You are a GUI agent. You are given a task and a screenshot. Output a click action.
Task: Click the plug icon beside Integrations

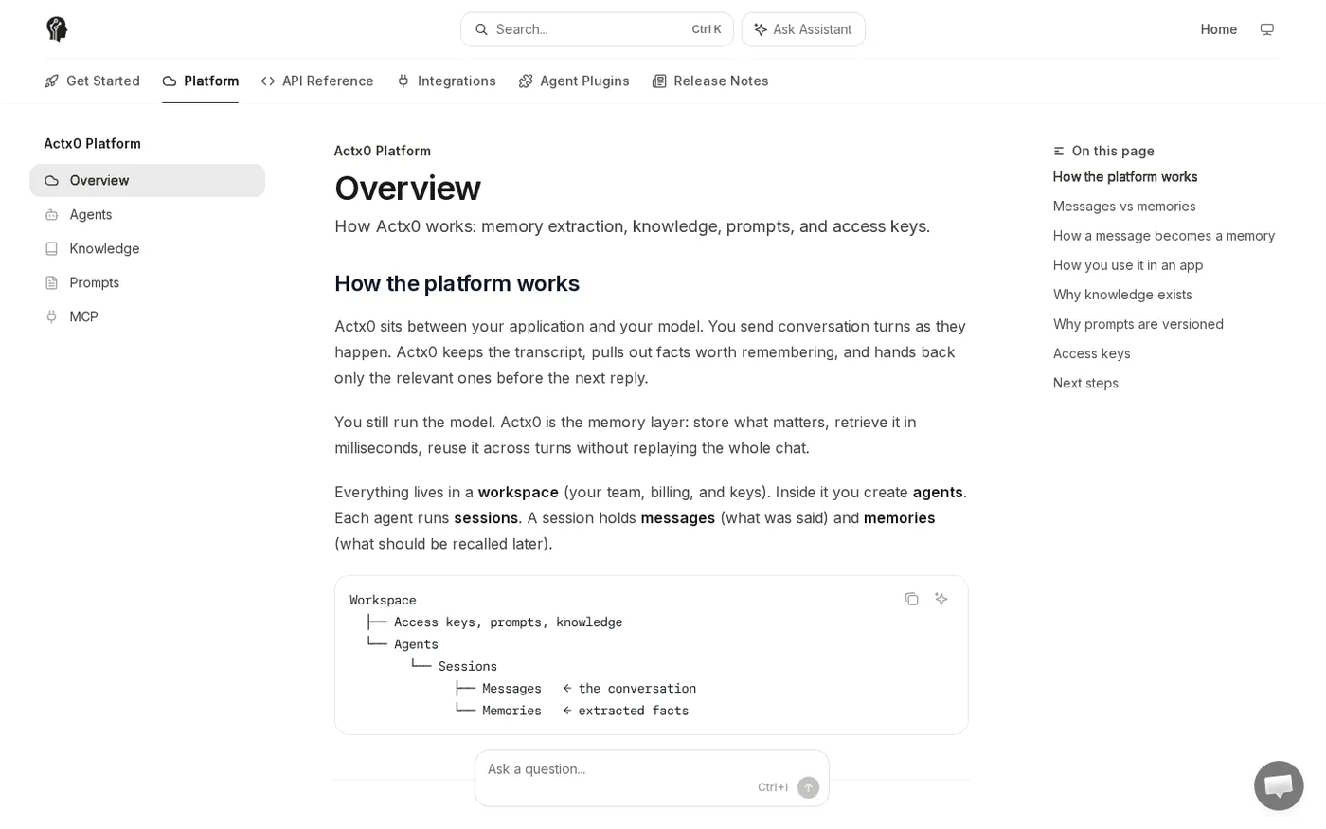coord(403,81)
